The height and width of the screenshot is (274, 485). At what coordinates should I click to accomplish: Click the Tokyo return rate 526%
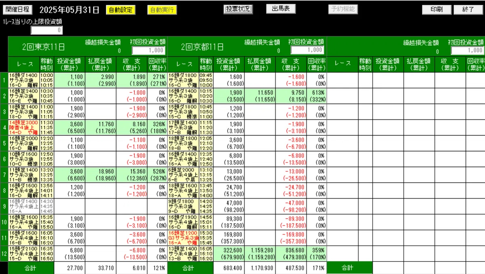(160, 171)
